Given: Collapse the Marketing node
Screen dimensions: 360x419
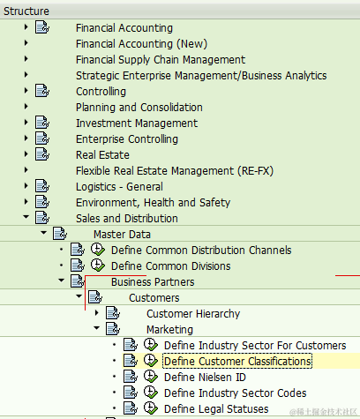Looking at the screenshot, I should click(97, 328).
